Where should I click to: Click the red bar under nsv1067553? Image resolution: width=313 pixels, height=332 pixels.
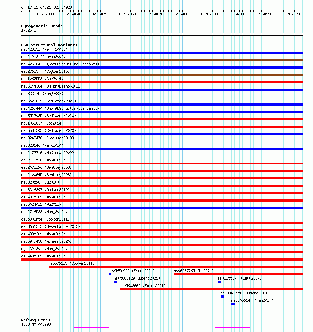click(x=162, y=82)
